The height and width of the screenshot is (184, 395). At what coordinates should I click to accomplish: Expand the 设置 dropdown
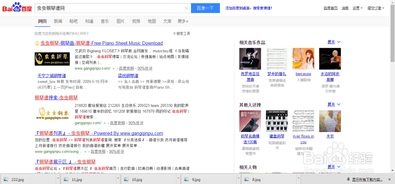tap(357, 8)
